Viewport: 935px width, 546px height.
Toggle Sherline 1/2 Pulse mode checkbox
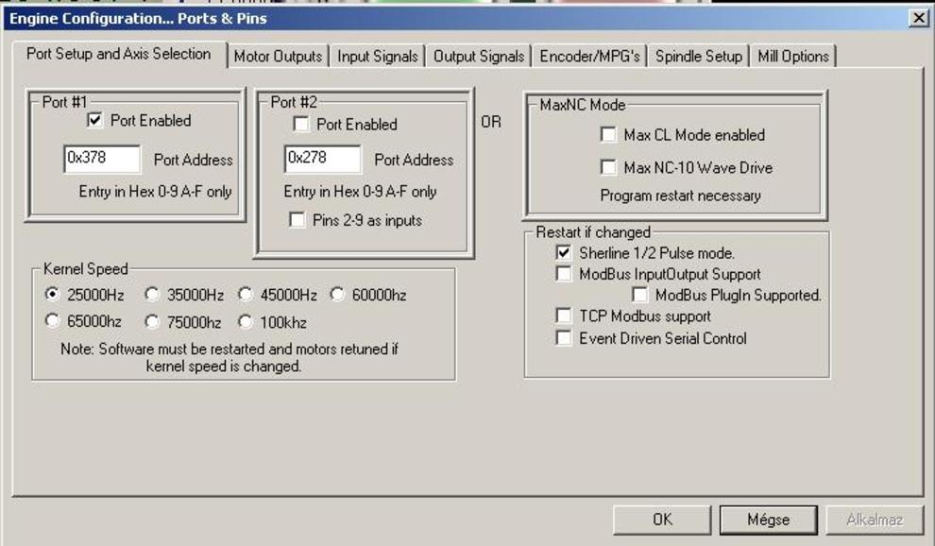[x=564, y=253]
